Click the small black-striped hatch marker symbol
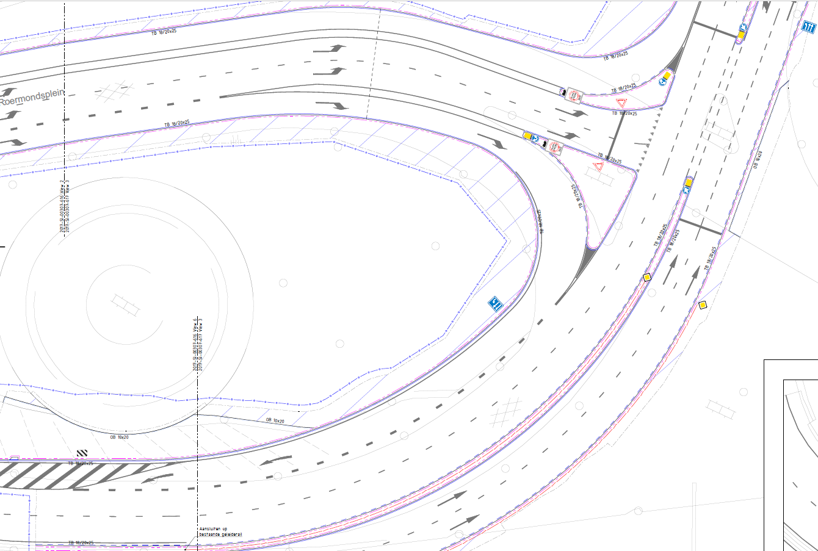818x551 pixels. (82, 453)
